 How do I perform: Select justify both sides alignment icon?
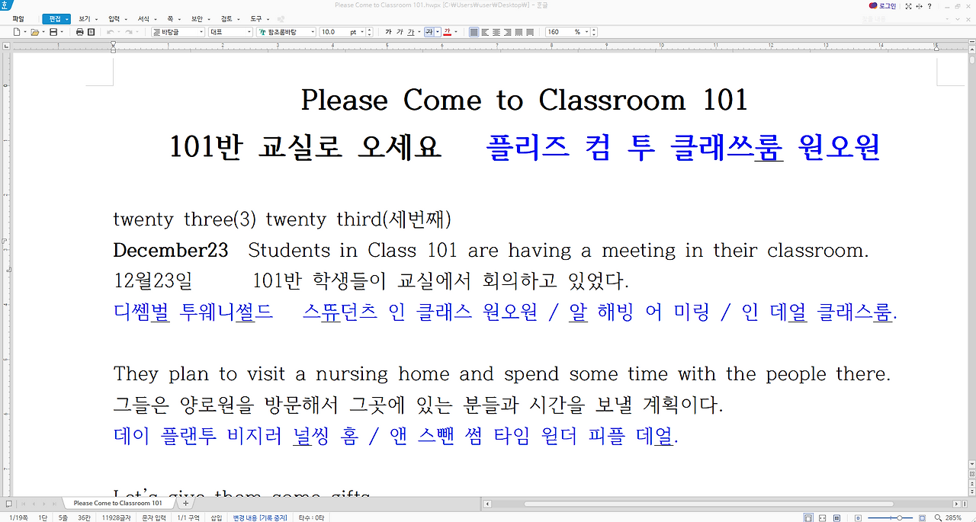click(474, 32)
